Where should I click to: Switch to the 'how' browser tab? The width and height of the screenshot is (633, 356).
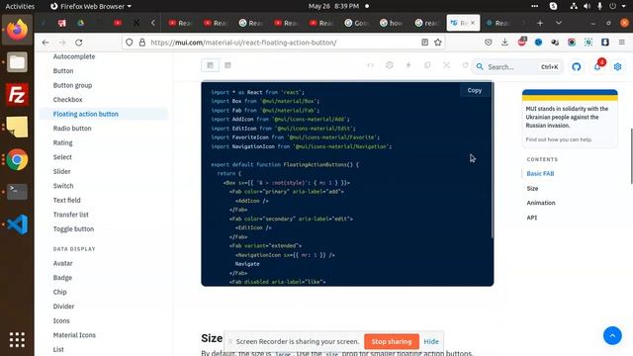[392, 23]
